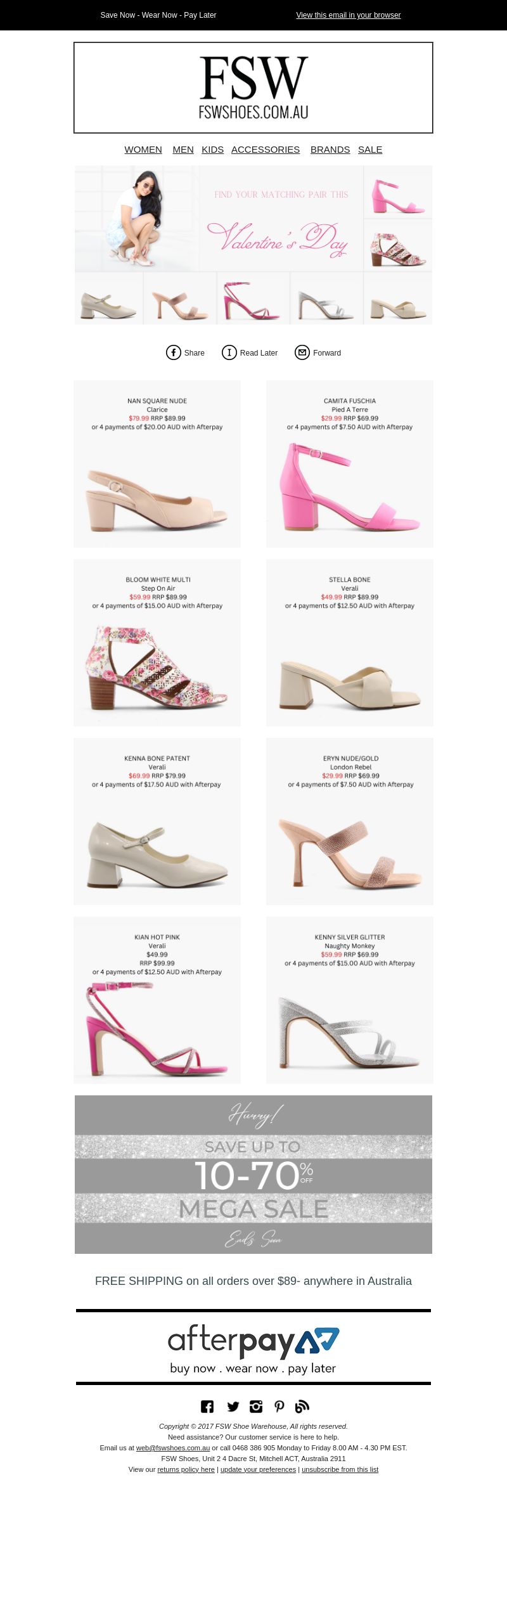Open the Twitter icon in footer
507x1605 pixels.
[x=233, y=1407]
